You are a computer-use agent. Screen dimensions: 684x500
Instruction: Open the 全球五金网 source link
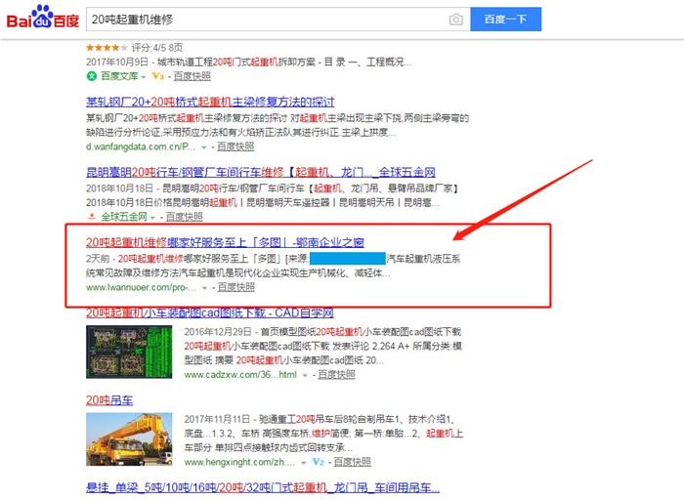coord(124,217)
